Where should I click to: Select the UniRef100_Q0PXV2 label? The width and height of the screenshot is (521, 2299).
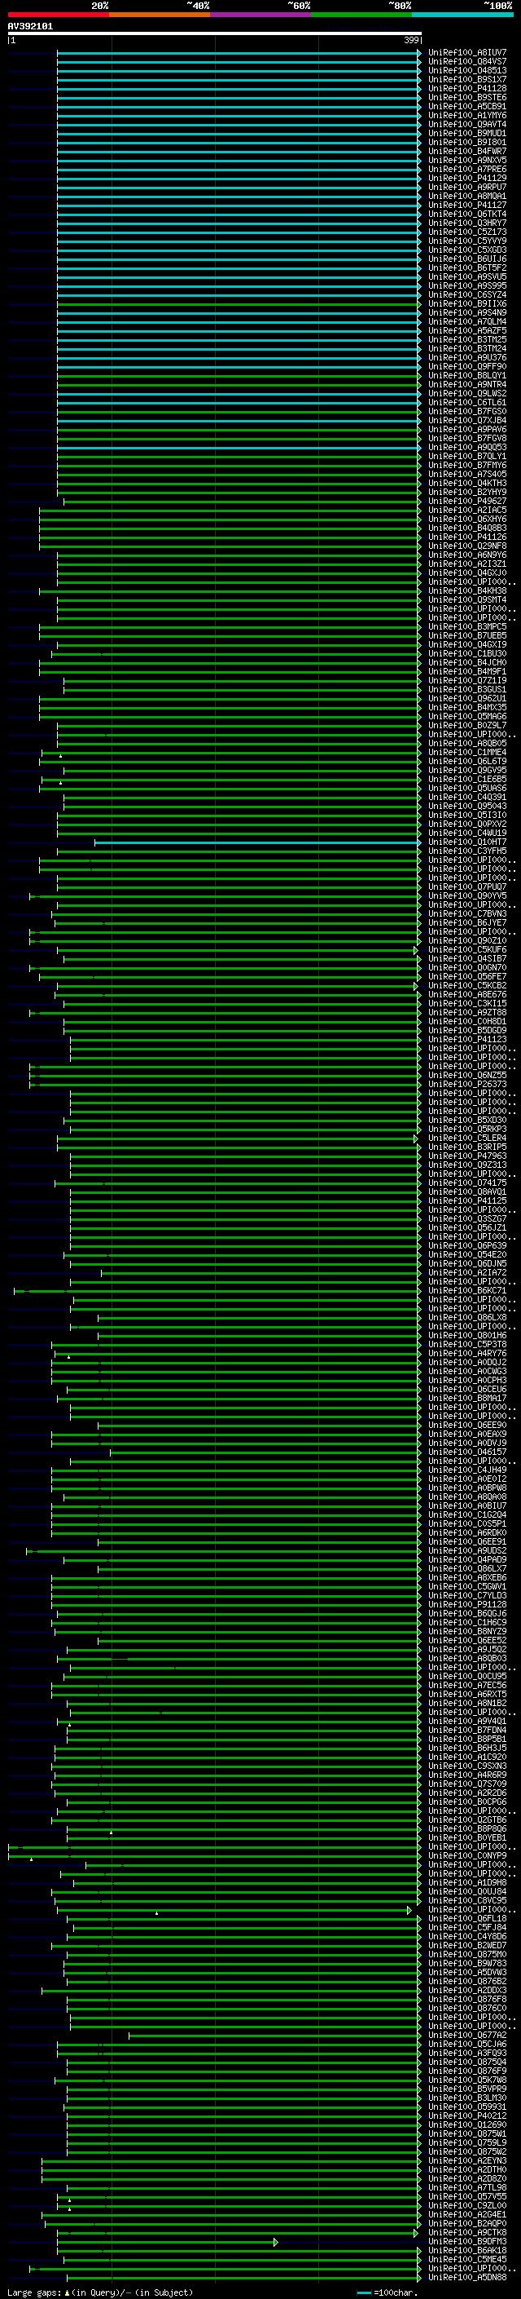tap(467, 824)
